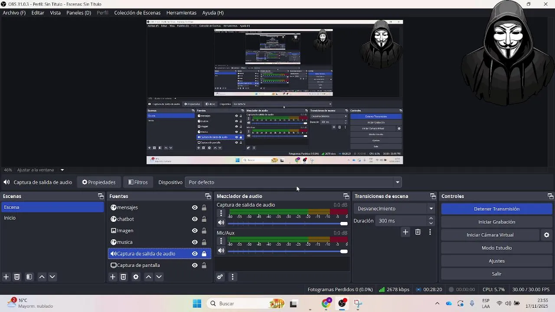The image size is (555, 312).
Task: Add a configurable transition with the plus icon
Action: point(405,232)
